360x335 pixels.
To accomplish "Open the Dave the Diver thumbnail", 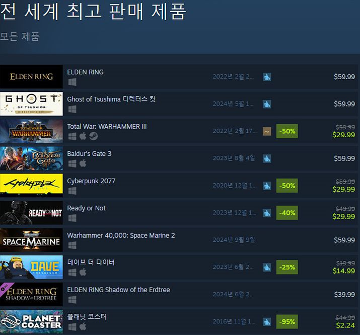I will tap(31, 267).
